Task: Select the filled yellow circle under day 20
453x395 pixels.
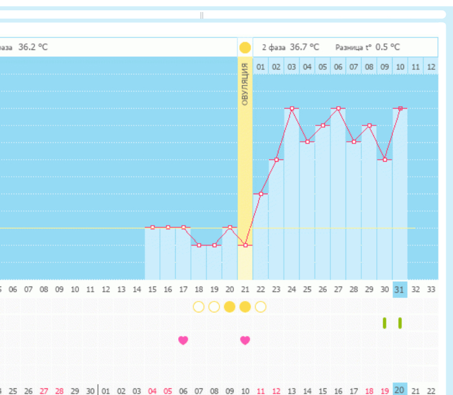Action: click(230, 307)
